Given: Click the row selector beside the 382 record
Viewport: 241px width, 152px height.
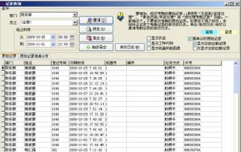Looking at the screenshot, I should (3, 150).
